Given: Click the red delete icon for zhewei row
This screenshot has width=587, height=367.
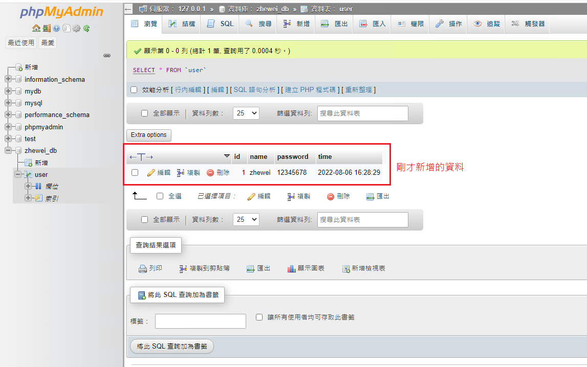Looking at the screenshot, I should 210,173.
